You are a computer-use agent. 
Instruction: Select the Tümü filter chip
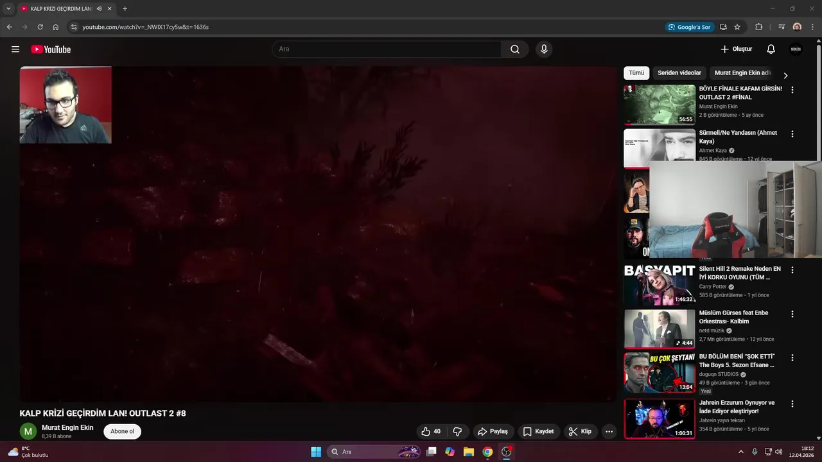(x=636, y=73)
